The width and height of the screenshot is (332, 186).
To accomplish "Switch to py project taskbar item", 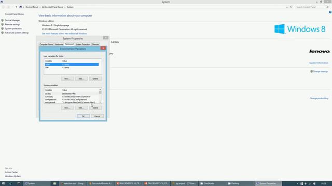I will point(185,183).
